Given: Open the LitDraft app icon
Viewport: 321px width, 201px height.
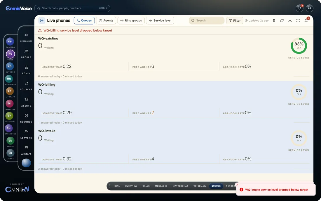Looking at the screenshot, I should coord(10,91).
